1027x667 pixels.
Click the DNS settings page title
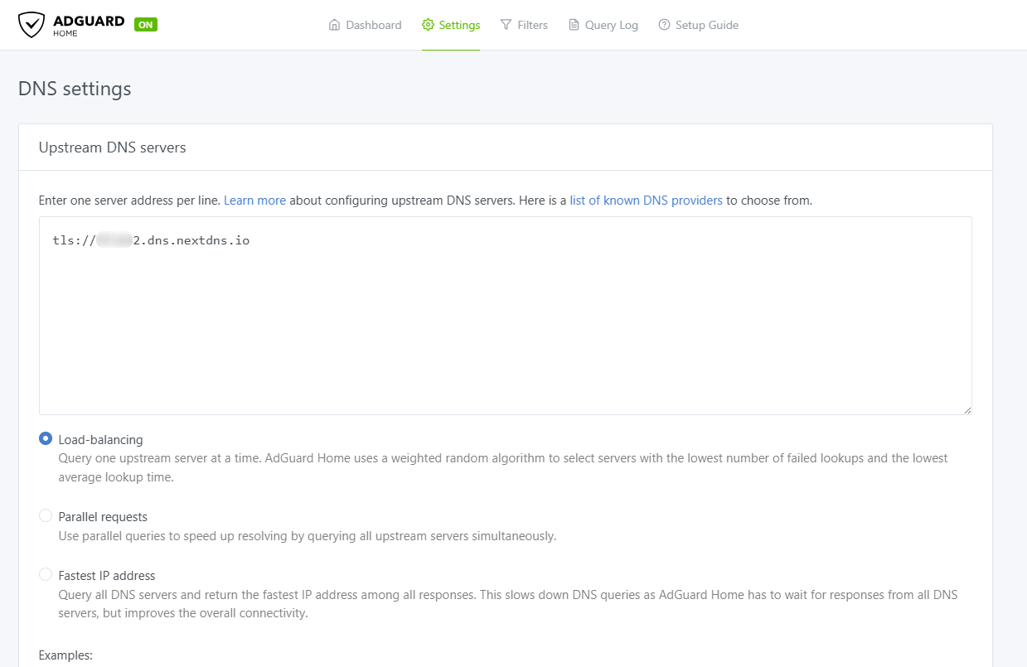click(75, 89)
